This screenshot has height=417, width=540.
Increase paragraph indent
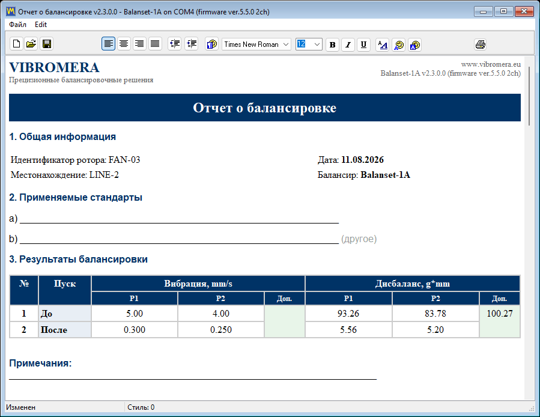click(x=192, y=44)
